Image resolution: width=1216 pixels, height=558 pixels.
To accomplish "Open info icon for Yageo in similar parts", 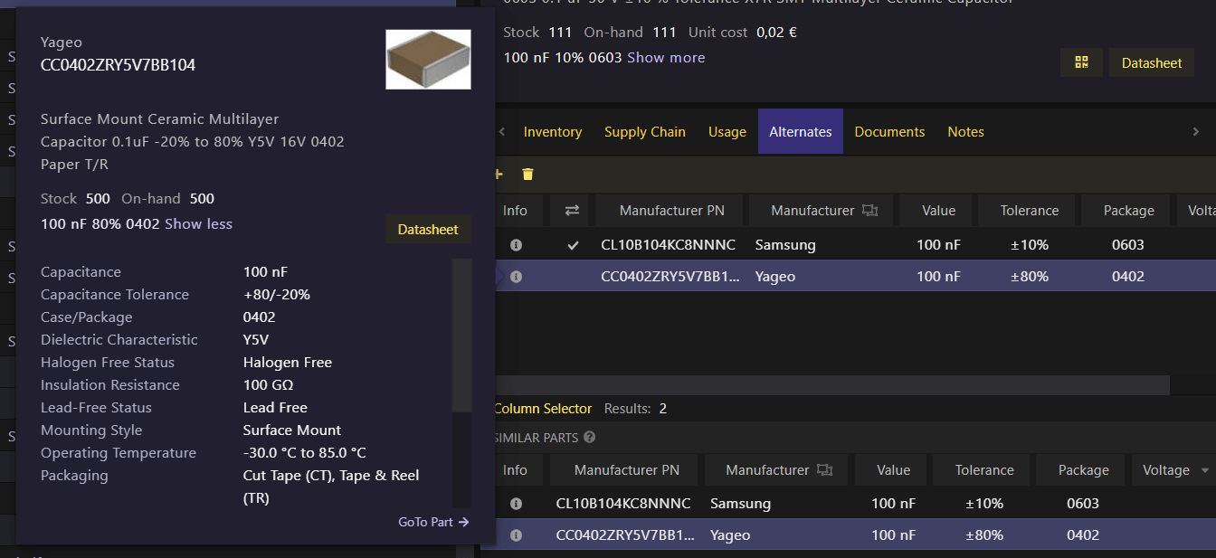I will pyautogui.click(x=516, y=535).
